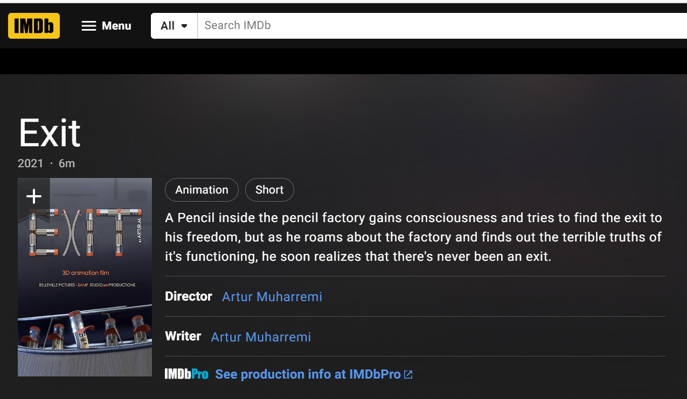Viewport: 687px width, 399px height.
Task: Click the caret arrow beside All
Action: coord(184,26)
